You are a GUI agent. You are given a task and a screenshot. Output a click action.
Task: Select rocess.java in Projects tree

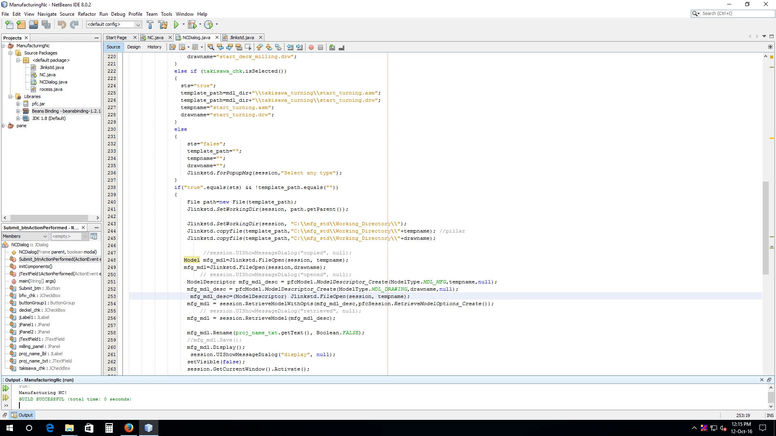click(x=51, y=89)
